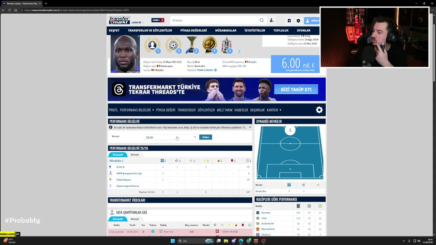Sort by Müsabaka column header
Viewport: 436px width, 245px height.
pos(116,161)
